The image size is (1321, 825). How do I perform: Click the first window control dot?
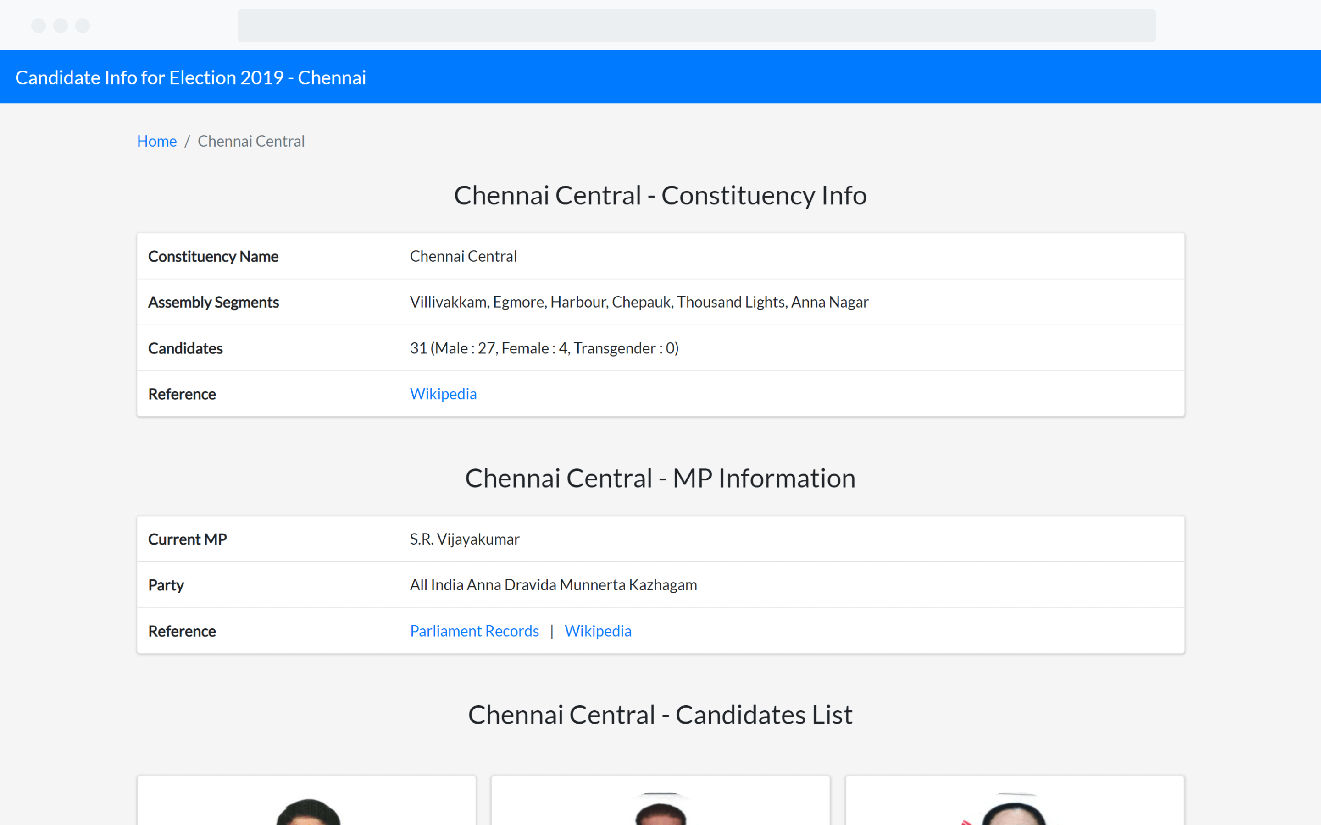38,26
